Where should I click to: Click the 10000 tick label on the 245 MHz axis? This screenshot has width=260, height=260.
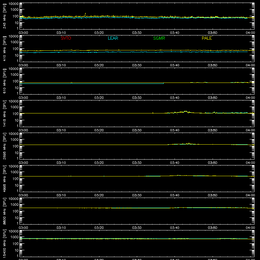(x=14, y=4)
